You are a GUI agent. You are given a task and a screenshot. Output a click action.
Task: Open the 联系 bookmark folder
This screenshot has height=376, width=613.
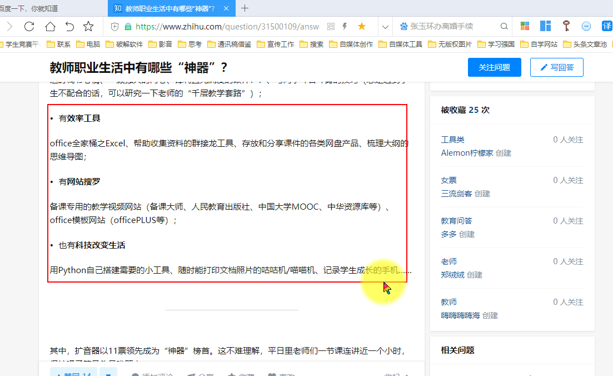click(x=59, y=44)
